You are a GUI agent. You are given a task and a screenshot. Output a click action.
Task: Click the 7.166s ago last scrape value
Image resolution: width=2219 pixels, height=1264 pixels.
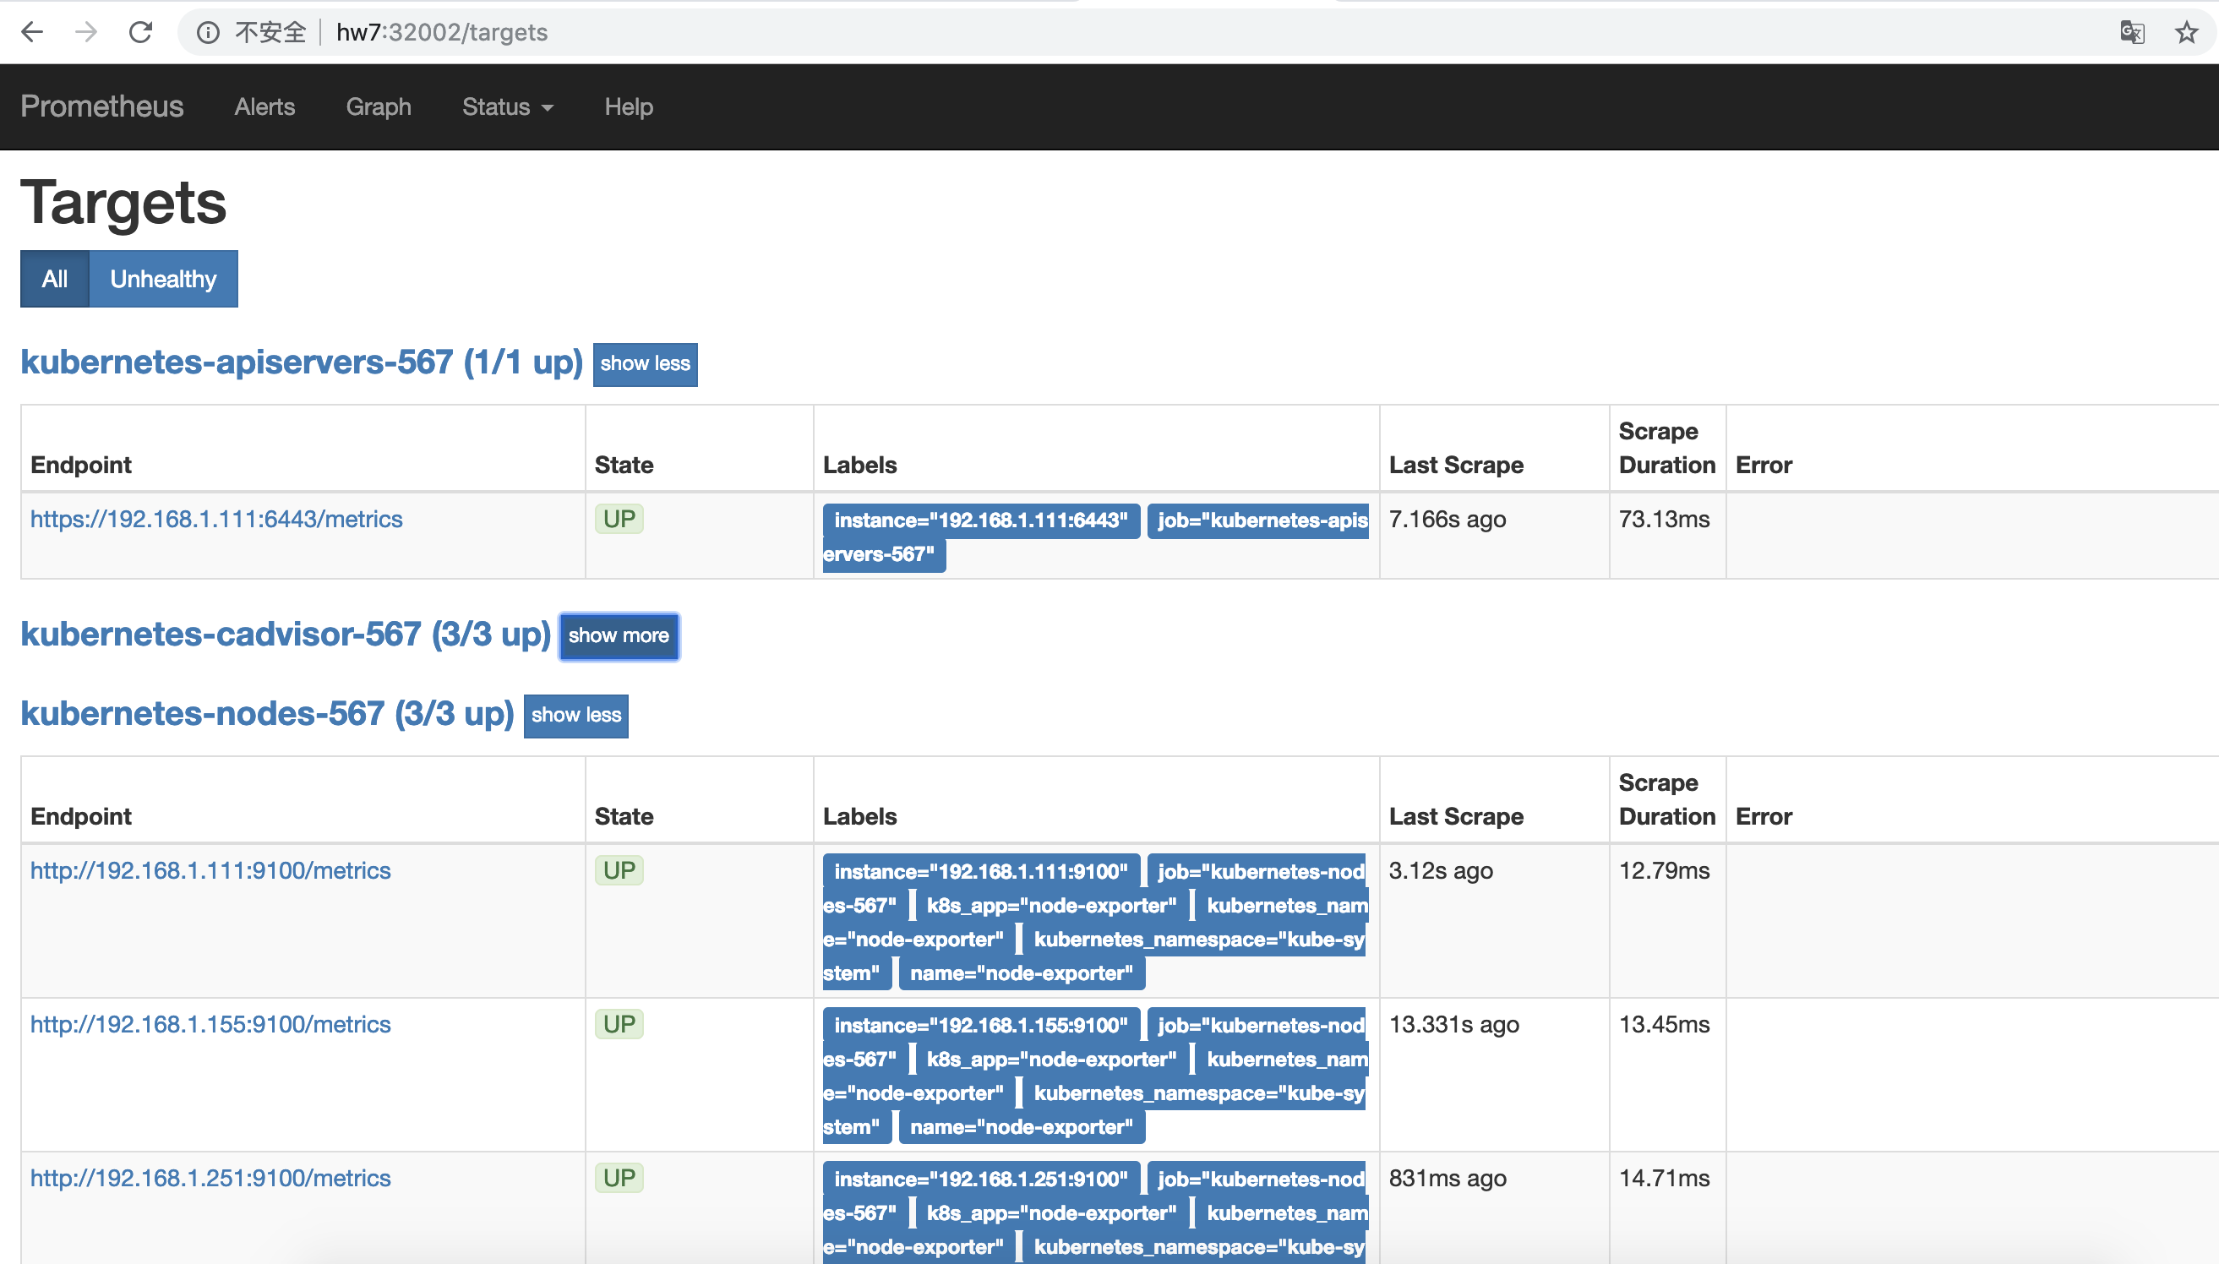click(x=1448, y=519)
